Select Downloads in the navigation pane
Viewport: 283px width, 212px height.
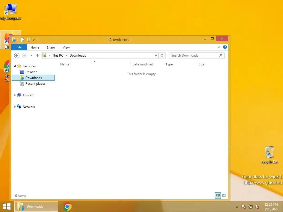[x=33, y=78]
